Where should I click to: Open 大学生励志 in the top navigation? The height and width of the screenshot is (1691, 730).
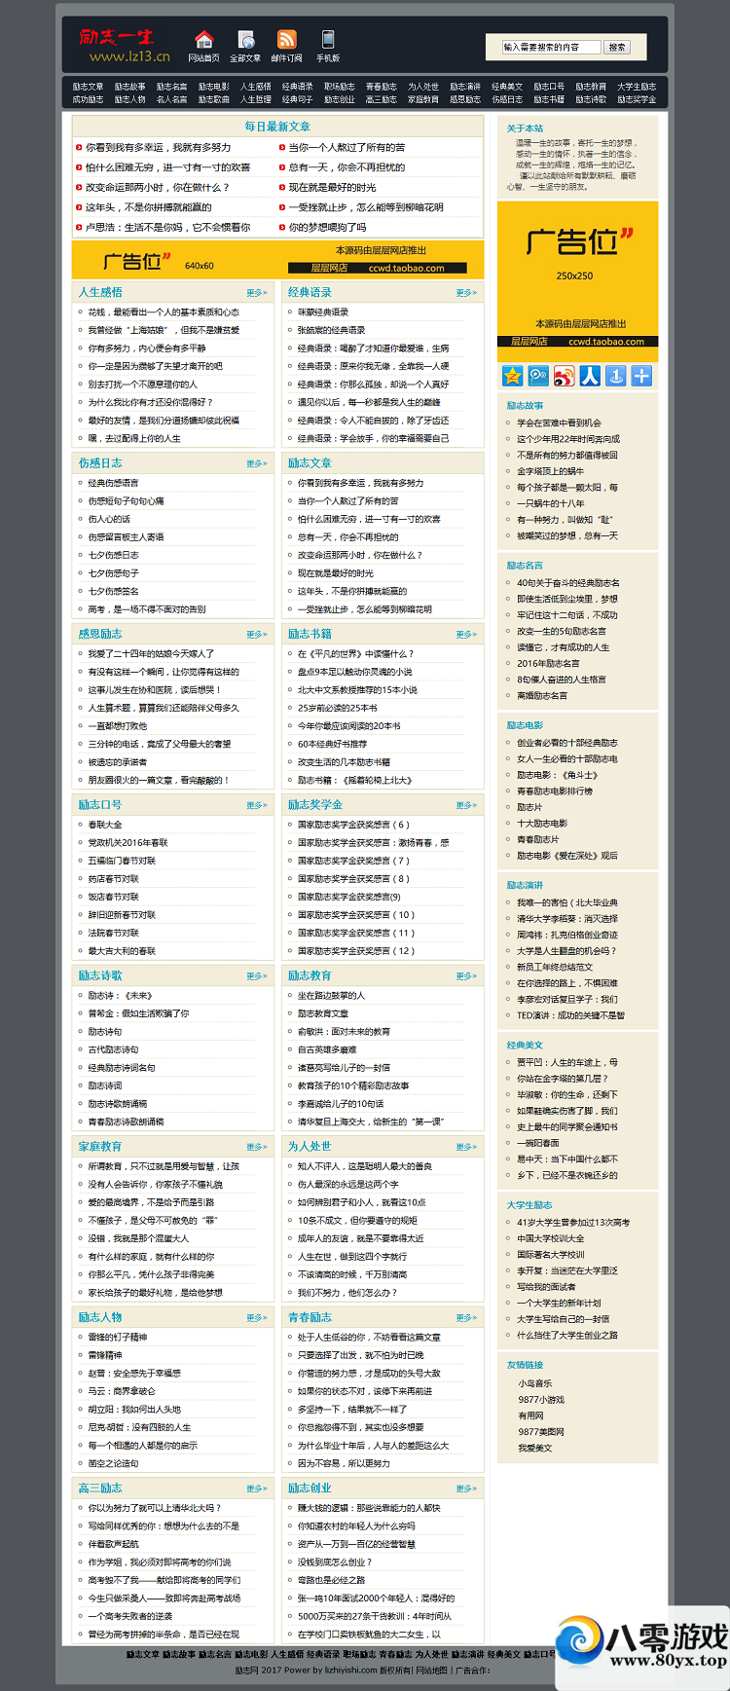(x=637, y=87)
